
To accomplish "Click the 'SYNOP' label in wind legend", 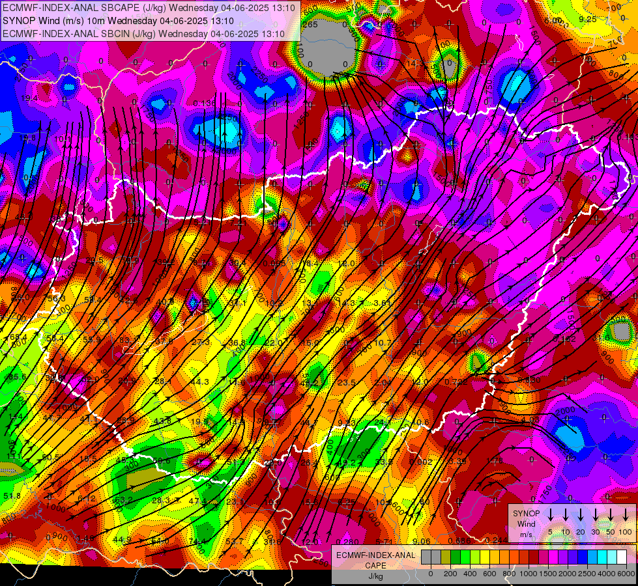I will pyautogui.click(x=526, y=513).
